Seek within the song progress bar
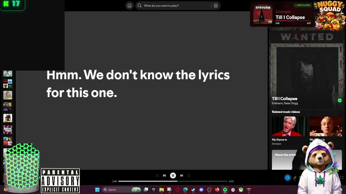346x194 pixels. click(173, 181)
